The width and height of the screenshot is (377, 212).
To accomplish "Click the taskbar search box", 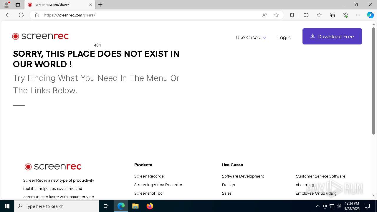I will point(57,206).
